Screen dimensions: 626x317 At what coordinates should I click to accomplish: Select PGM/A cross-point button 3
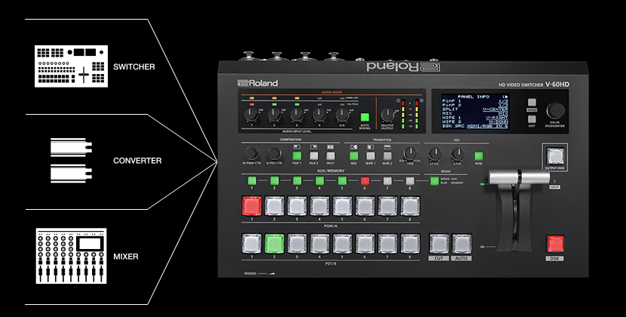pos(297,206)
